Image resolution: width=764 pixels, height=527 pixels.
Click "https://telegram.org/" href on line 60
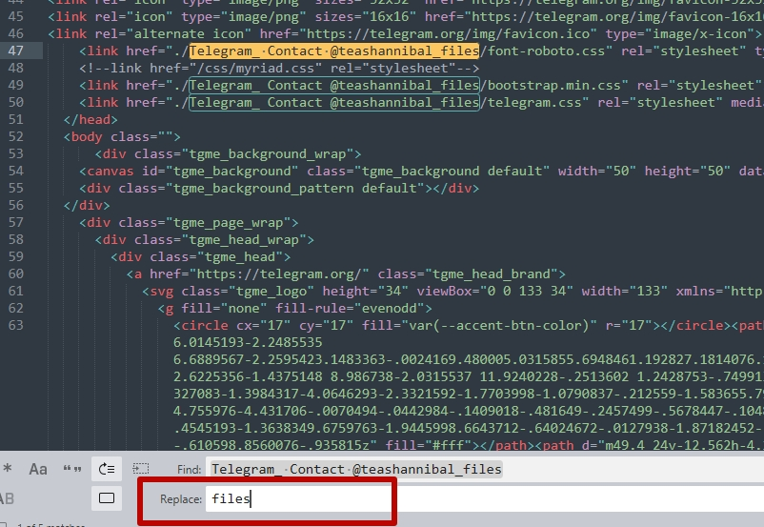click(279, 274)
